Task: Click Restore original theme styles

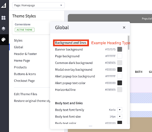Action: 32,101
